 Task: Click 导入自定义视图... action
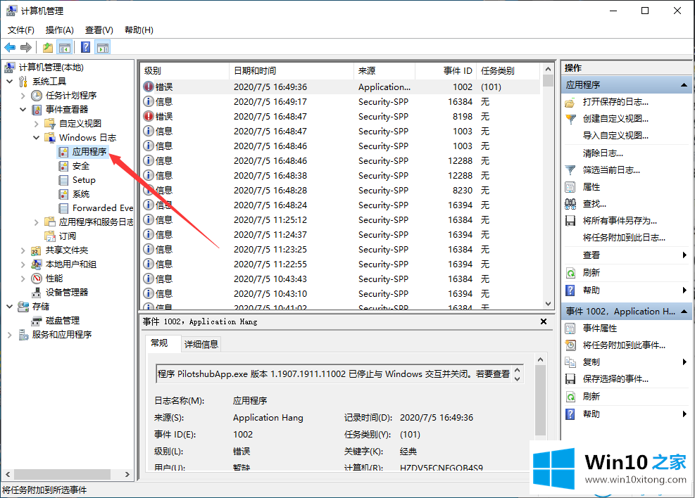tap(615, 136)
